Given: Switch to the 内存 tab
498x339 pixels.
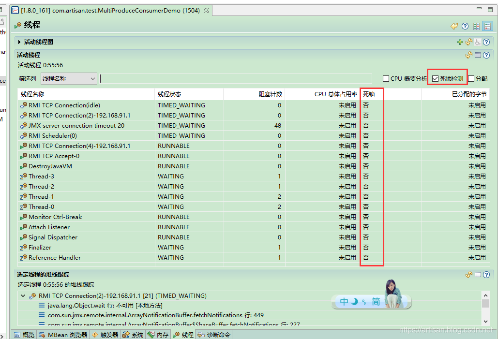Looking at the screenshot, I should tap(158, 335).
